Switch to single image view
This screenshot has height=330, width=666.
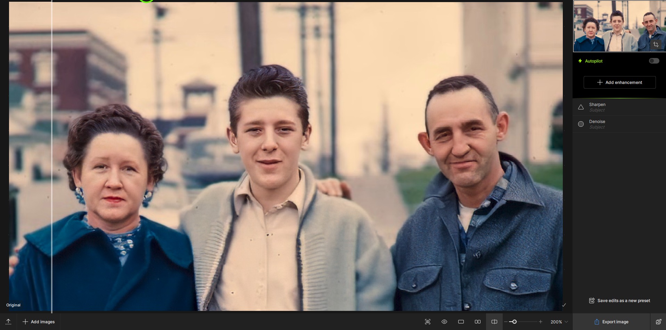point(461,322)
